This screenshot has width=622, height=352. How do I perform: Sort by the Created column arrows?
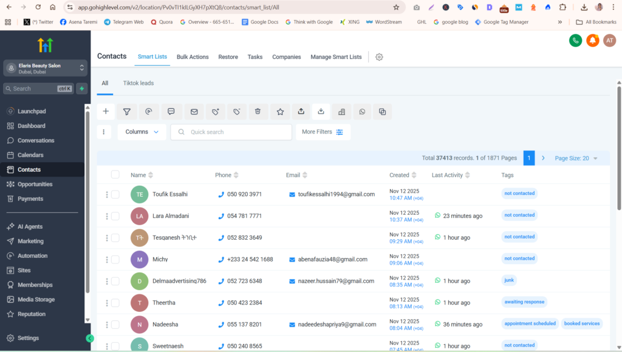[x=414, y=175]
